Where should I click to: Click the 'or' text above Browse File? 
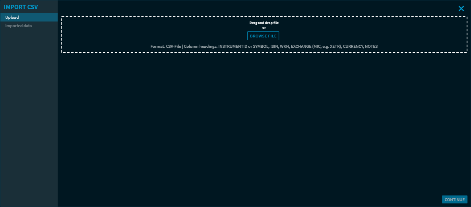[x=264, y=27]
